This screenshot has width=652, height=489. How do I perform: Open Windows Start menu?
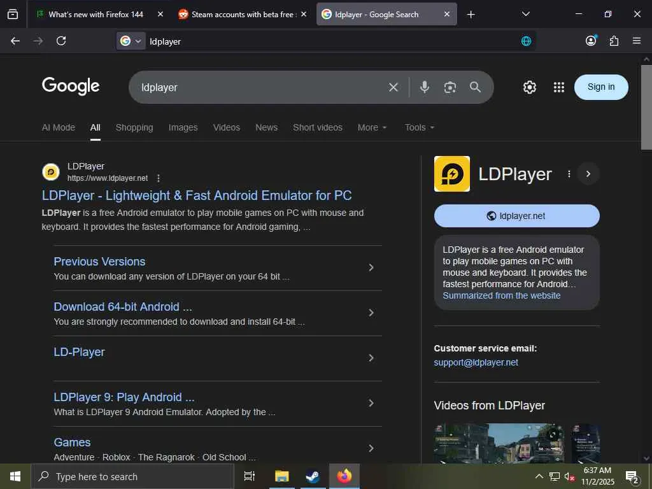pos(15,476)
